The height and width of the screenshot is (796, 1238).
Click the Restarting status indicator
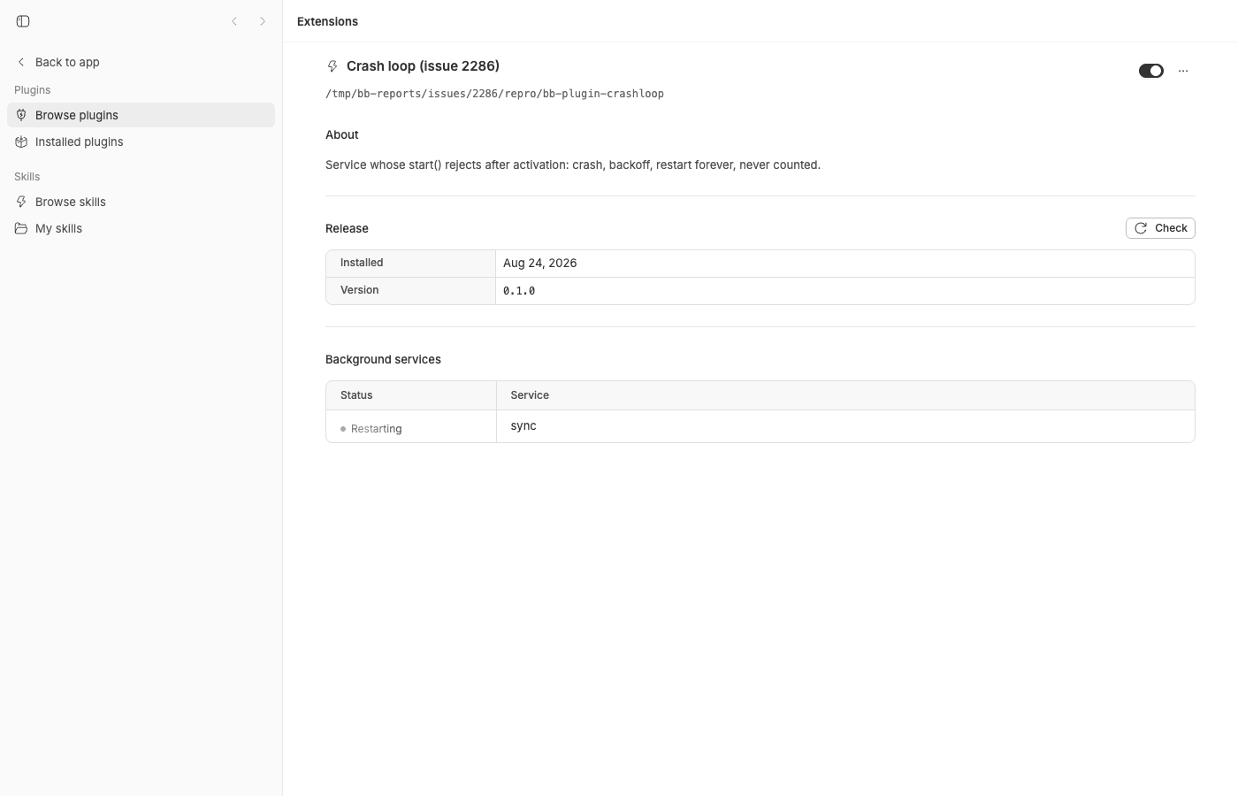pos(371,429)
